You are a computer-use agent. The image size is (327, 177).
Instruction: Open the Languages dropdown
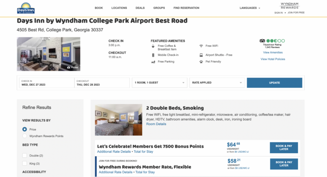[249, 8]
